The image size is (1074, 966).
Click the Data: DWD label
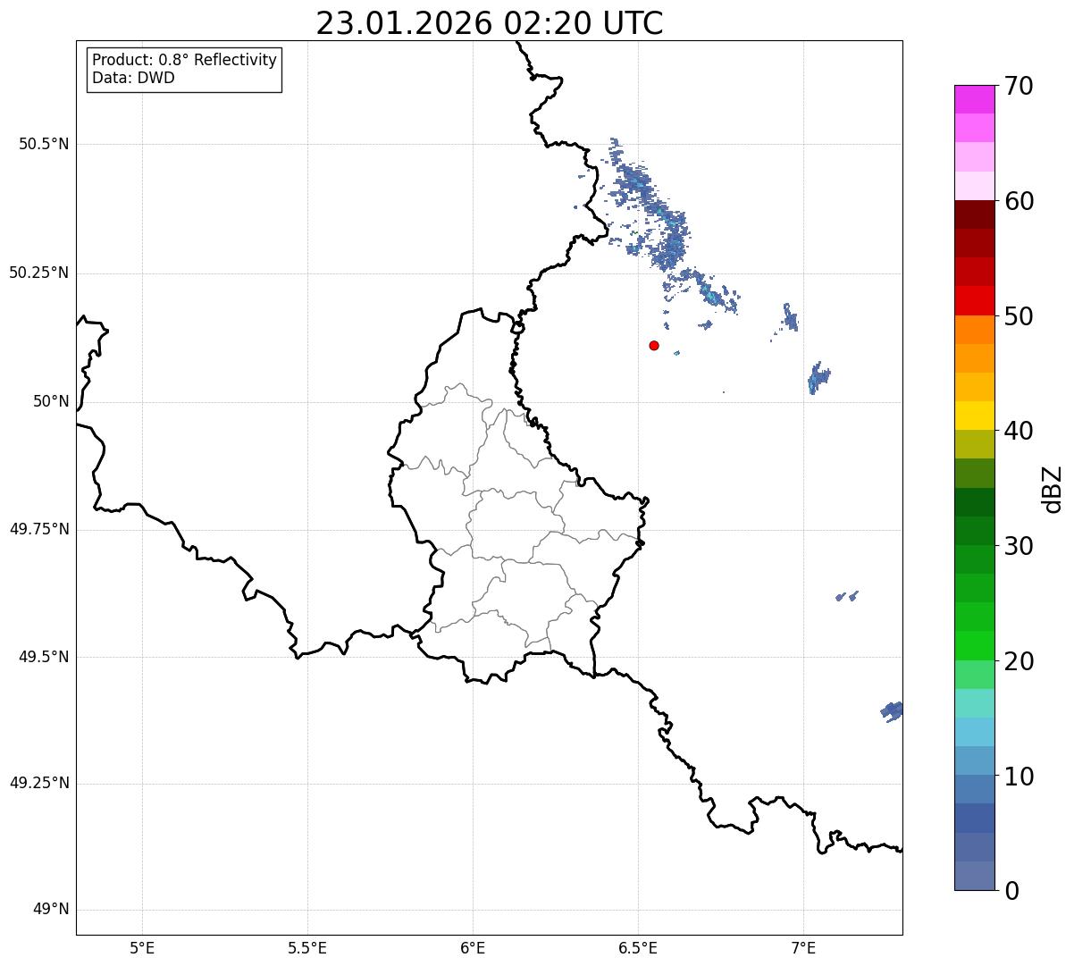click(x=133, y=78)
